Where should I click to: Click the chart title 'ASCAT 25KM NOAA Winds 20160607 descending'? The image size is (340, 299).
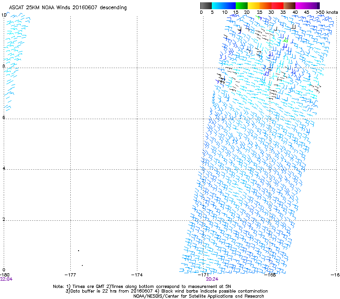click(x=68, y=8)
